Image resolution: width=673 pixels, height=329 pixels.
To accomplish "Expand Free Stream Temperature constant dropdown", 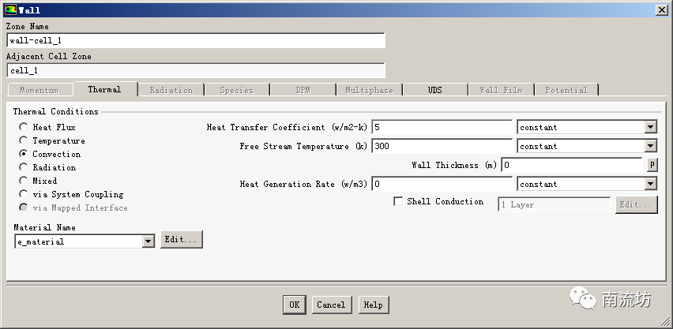I will coord(650,146).
